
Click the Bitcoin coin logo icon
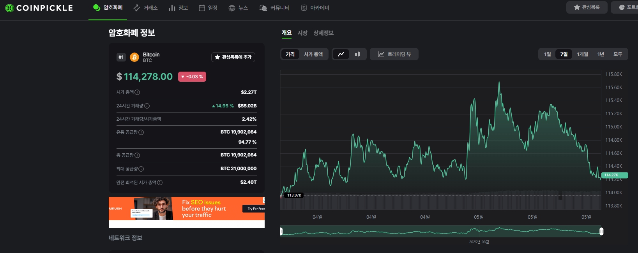[x=134, y=57]
